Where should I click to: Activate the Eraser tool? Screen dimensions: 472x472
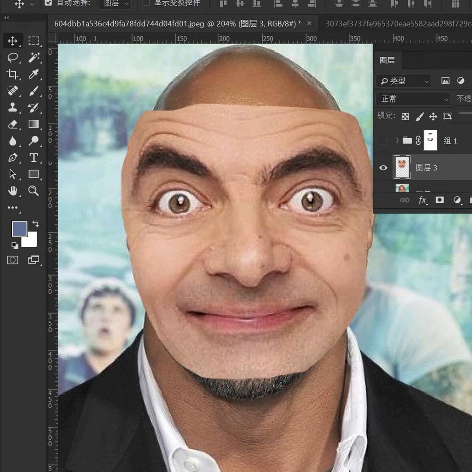13,124
